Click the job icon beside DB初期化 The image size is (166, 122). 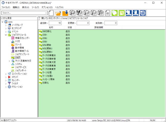(x=40, y=31)
